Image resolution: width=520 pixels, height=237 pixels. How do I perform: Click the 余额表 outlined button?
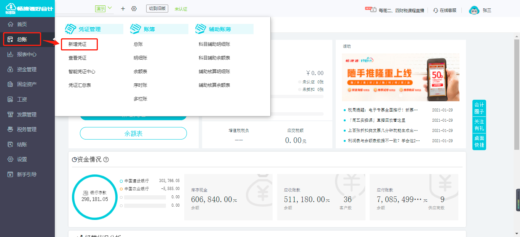pos(133,133)
